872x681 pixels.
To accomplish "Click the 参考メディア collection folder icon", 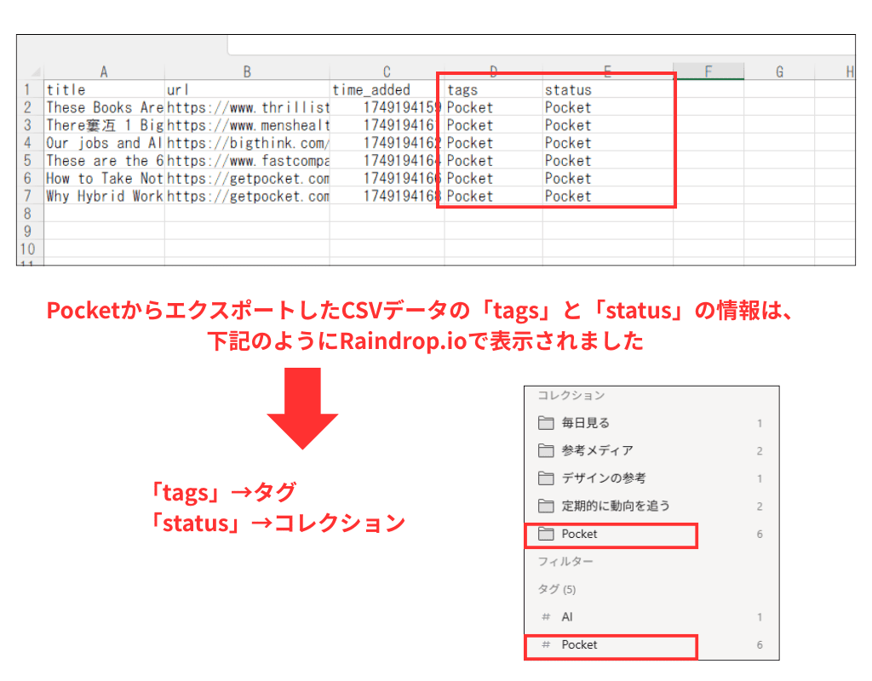I will coord(548,449).
